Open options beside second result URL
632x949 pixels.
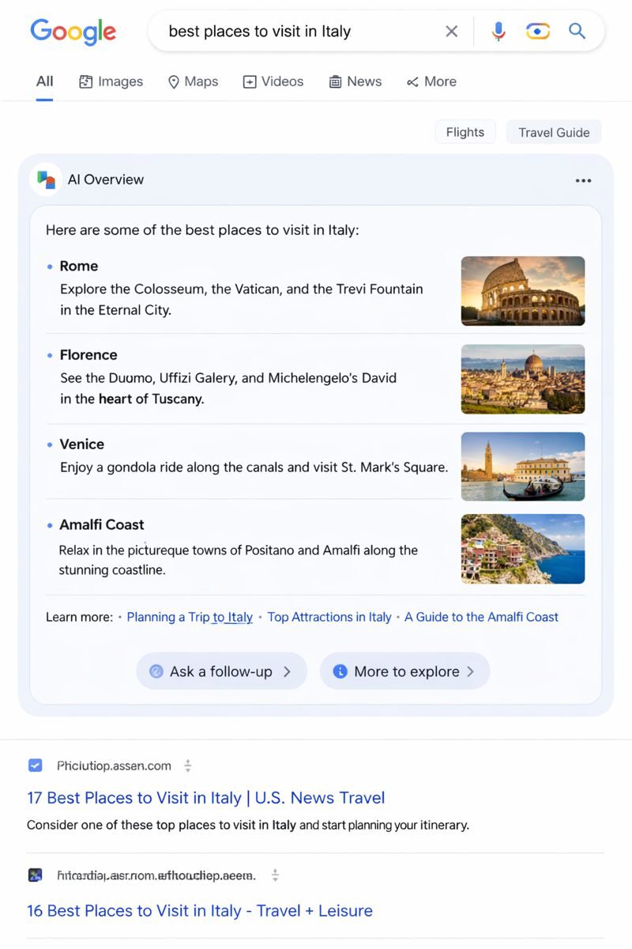(x=275, y=875)
